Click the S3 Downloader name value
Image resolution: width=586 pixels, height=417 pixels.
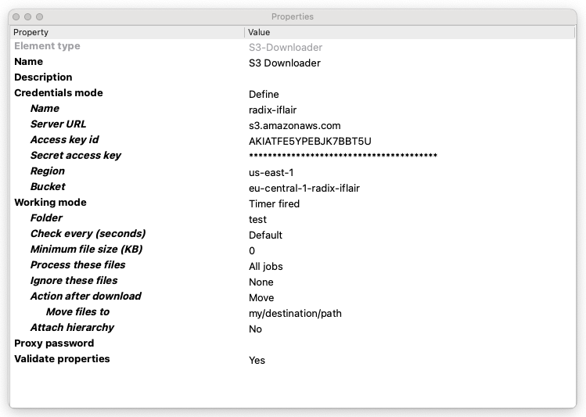[x=285, y=63]
